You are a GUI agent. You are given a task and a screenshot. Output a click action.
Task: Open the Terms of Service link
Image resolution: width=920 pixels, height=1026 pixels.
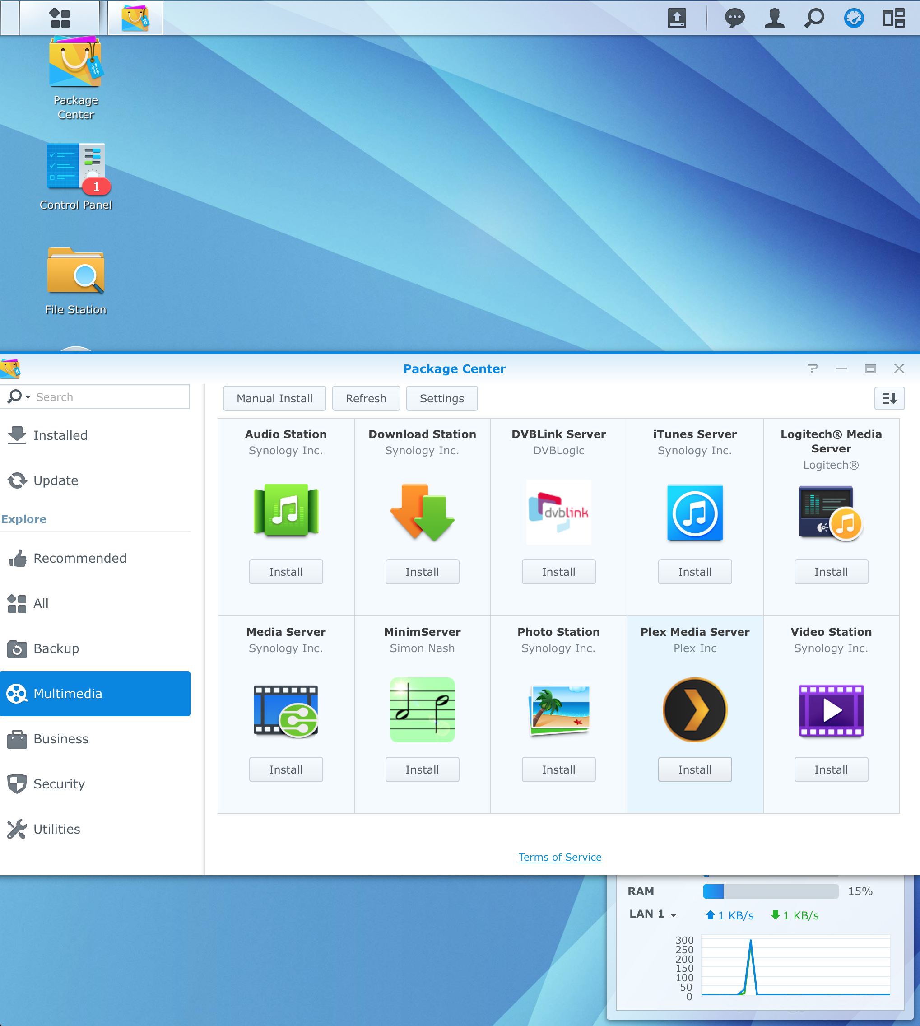(x=560, y=857)
